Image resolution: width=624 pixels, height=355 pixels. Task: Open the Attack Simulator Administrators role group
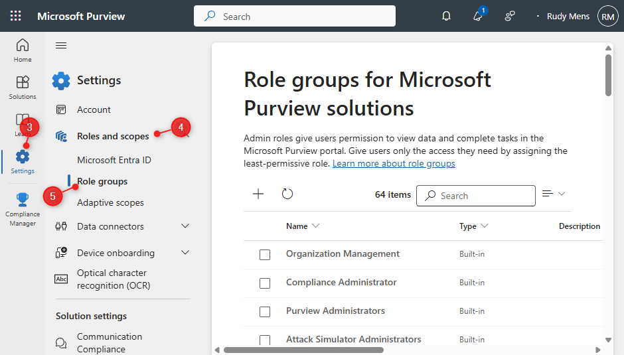click(353, 339)
